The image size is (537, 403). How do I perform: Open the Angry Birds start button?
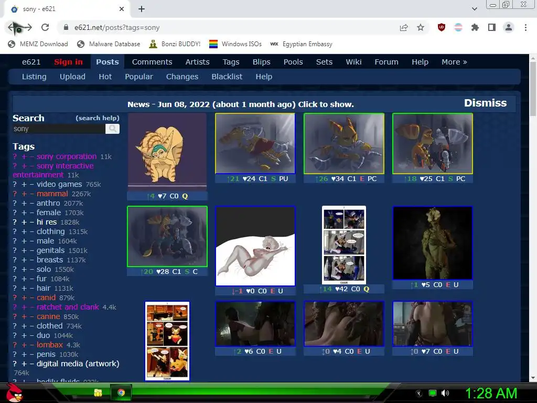pyautogui.click(x=14, y=393)
